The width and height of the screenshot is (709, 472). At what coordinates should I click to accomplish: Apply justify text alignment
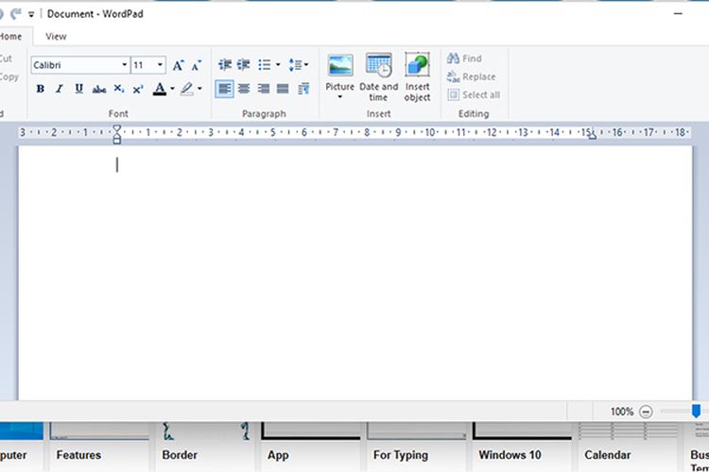pos(283,89)
